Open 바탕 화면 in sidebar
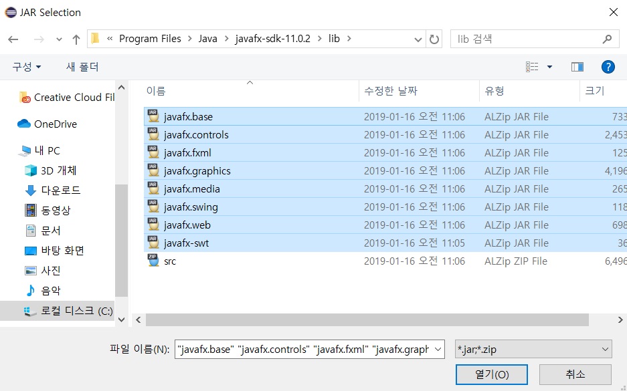The image size is (627, 391). coord(54,251)
